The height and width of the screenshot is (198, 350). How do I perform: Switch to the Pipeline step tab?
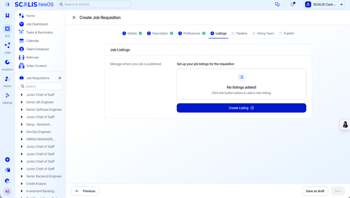click(239, 33)
